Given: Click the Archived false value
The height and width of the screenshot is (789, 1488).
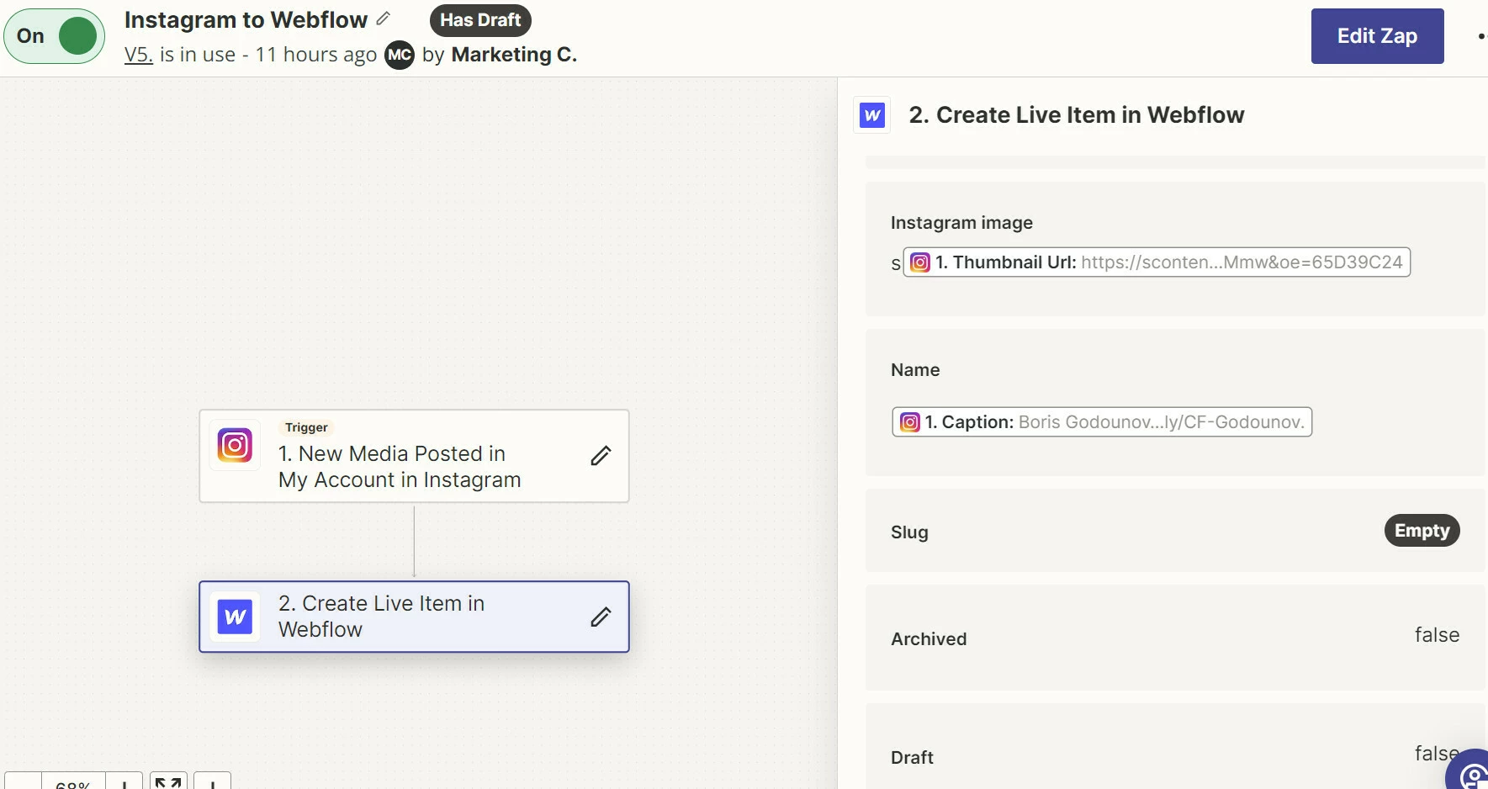Looking at the screenshot, I should [x=1437, y=635].
